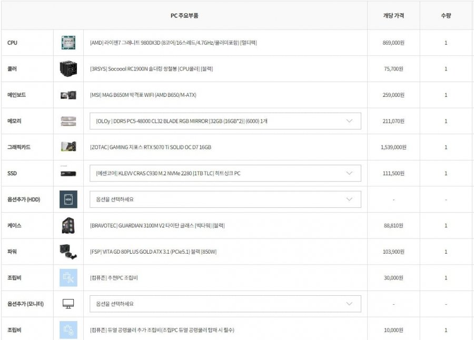The height and width of the screenshot is (340, 474).
Task: Click the AMD 라이젠7 9800X3D product name
Action: click(x=173, y=43)
